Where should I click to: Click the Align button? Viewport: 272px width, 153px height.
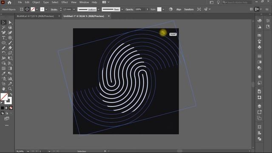(x=178, y=9)
